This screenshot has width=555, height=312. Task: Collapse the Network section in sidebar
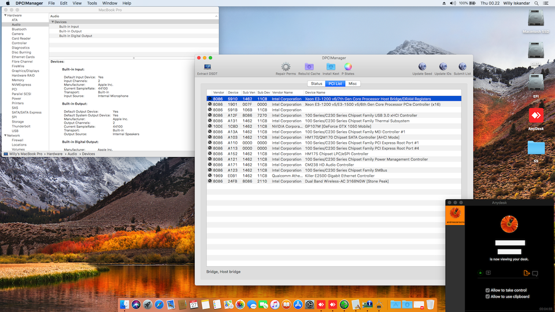[5, 135]
